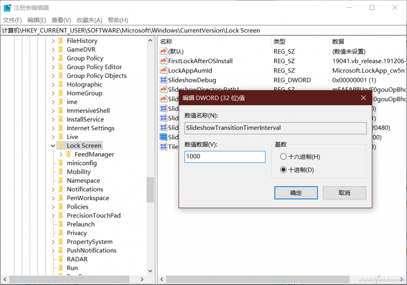Click the InstallService folder icon
The width and height of the screenshot is (407, 285).
pyautogui.click(x=61, y=119)
